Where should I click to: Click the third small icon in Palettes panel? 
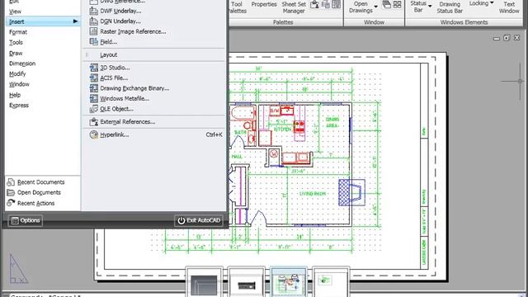pyautogui.click(x=336, y=4)
